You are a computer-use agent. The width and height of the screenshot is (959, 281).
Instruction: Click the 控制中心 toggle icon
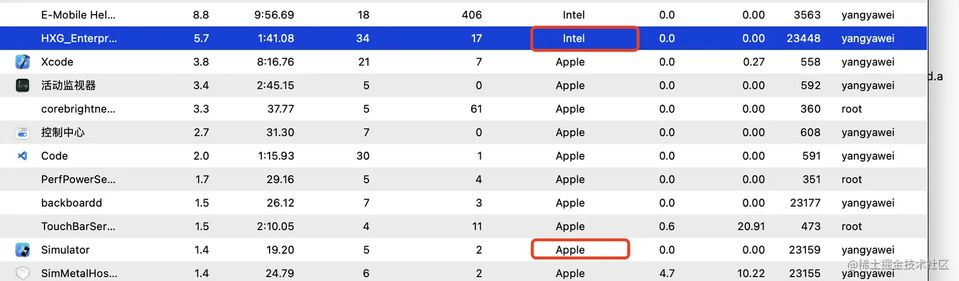(22, 133)
